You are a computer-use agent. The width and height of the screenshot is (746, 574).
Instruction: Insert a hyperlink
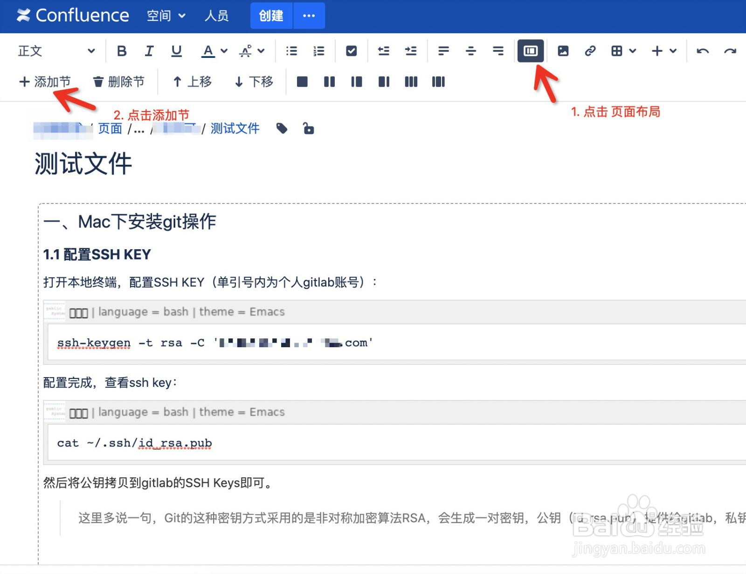(x=590, y=51)
